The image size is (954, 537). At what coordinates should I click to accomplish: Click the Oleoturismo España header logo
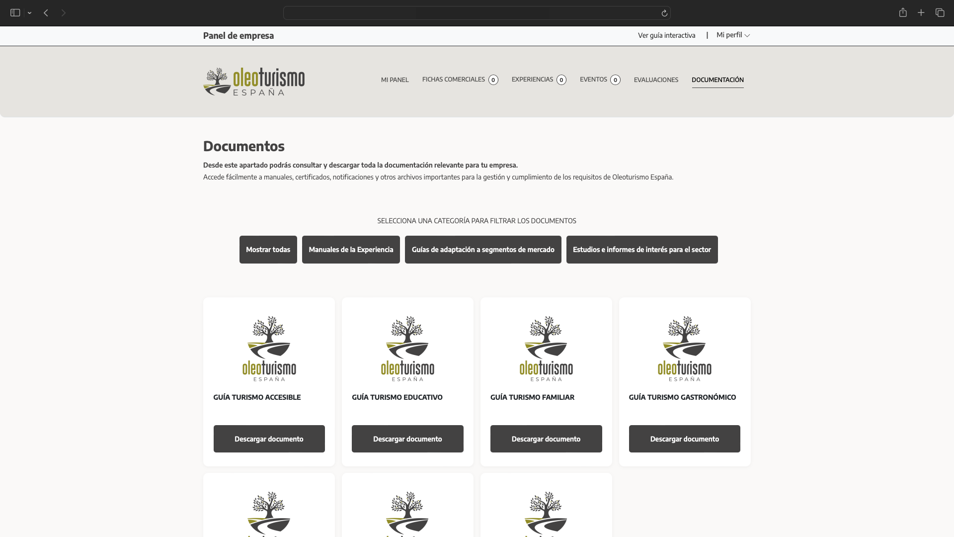point(254,82)
